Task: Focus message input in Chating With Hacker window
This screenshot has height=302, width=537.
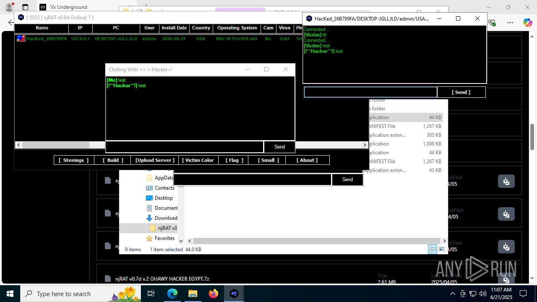Action: coord(185,147)
